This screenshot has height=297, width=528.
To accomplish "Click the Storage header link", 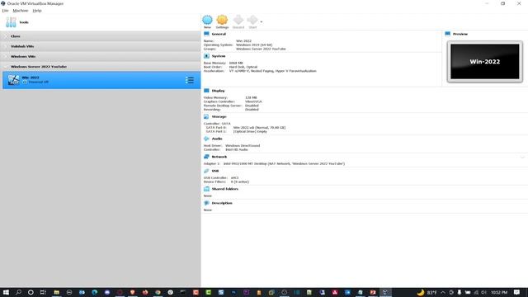I will [219, 116].
